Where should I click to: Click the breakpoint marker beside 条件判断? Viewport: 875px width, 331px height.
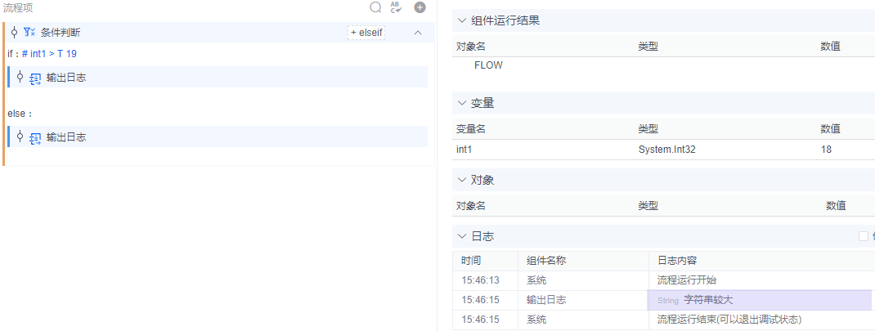15,33
